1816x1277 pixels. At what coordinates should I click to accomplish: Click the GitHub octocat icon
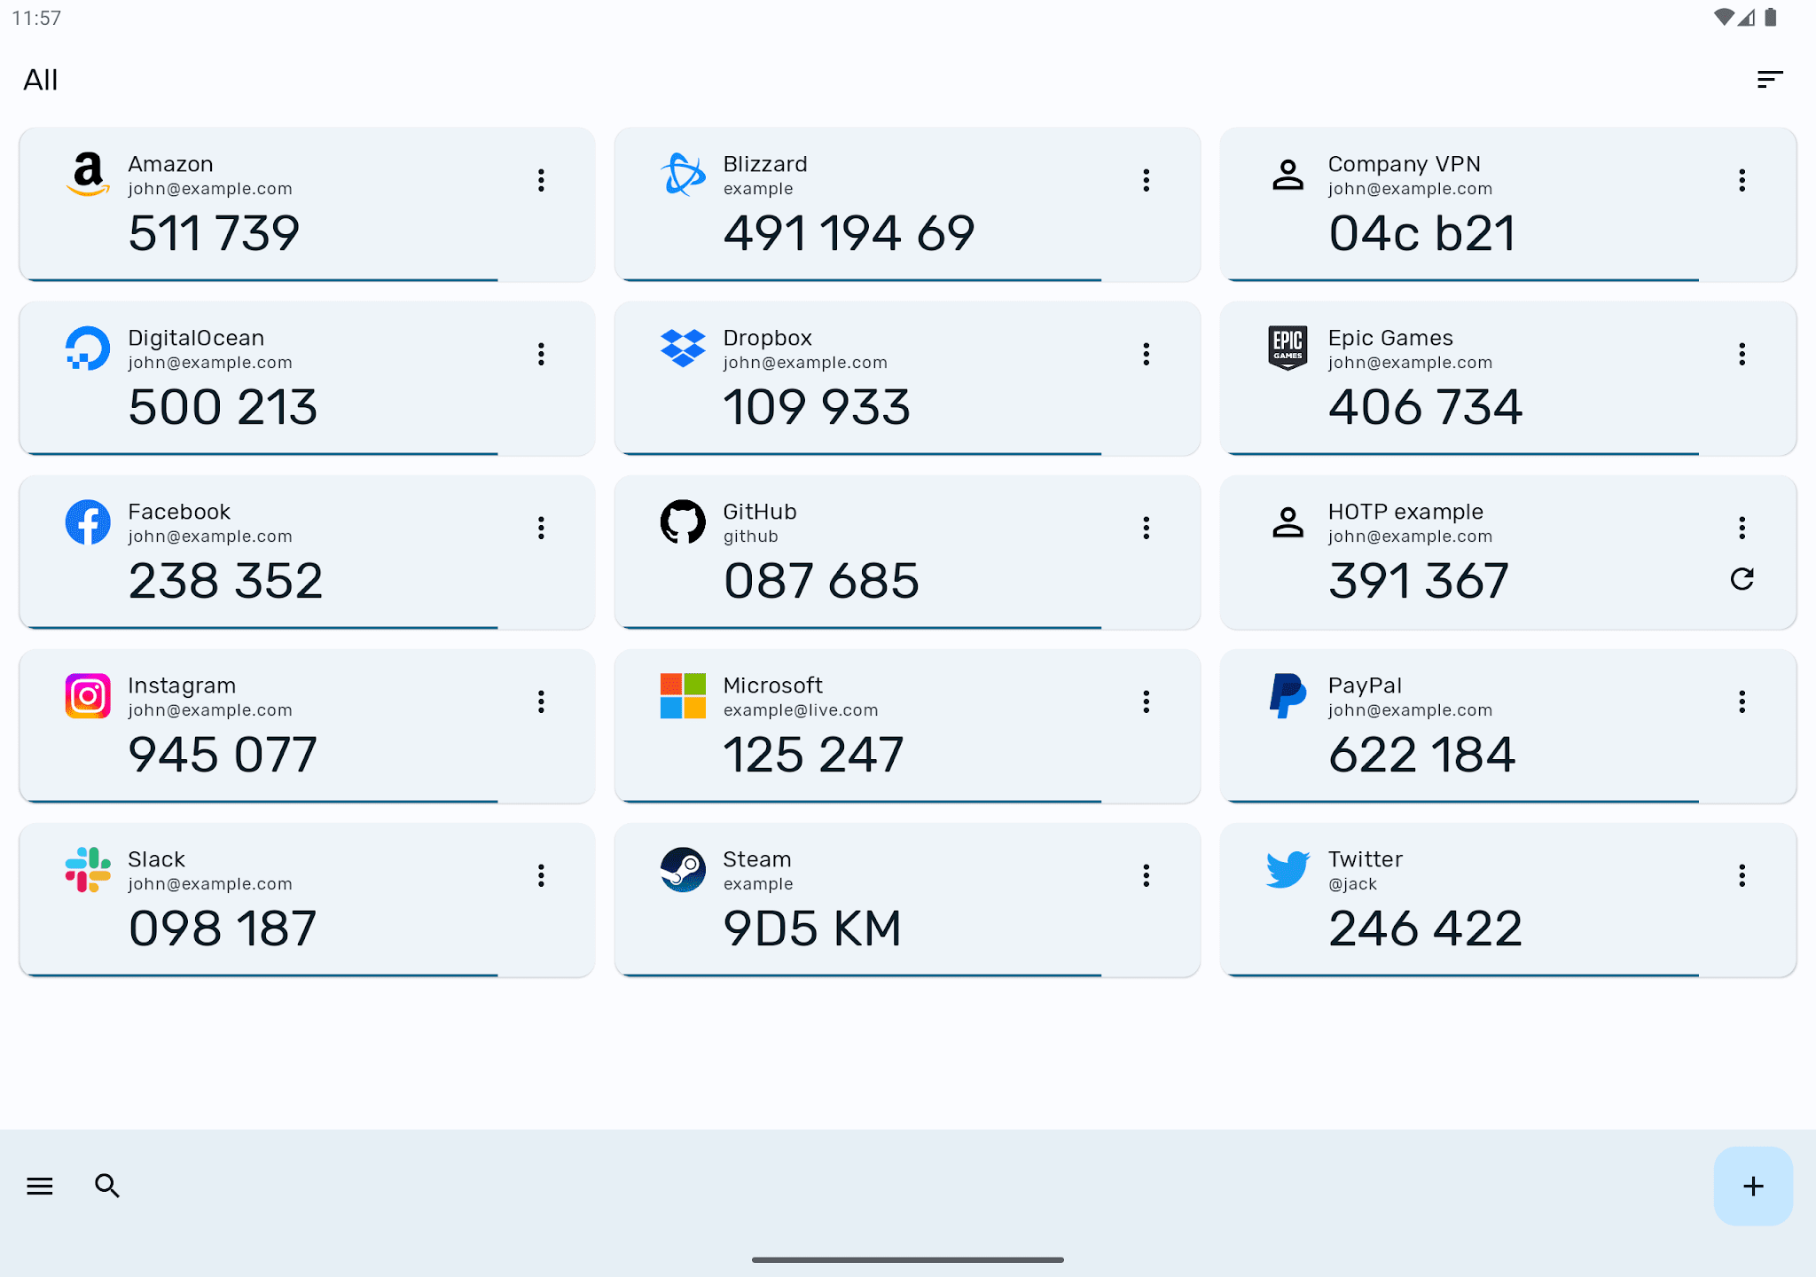[x=683, y=521]
